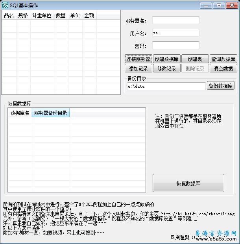Screen dimensions: 240x244
Task: Select the 数量 column header
Action: tap(61, 15)
